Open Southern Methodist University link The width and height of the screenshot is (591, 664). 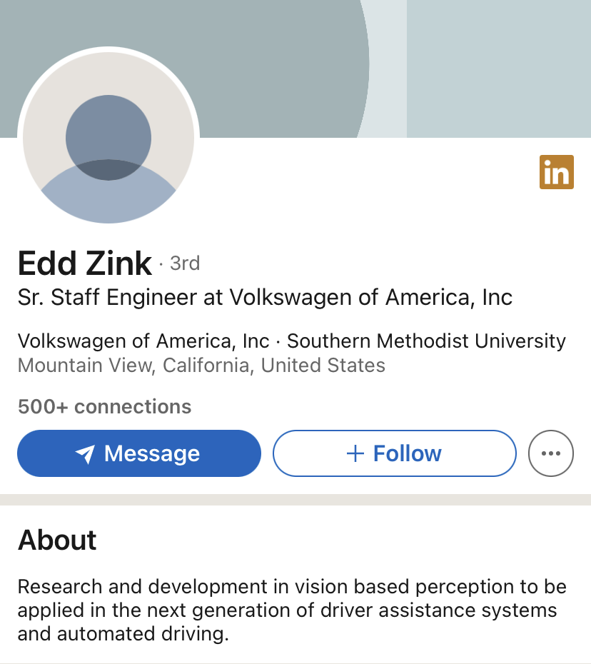point(426,341)
